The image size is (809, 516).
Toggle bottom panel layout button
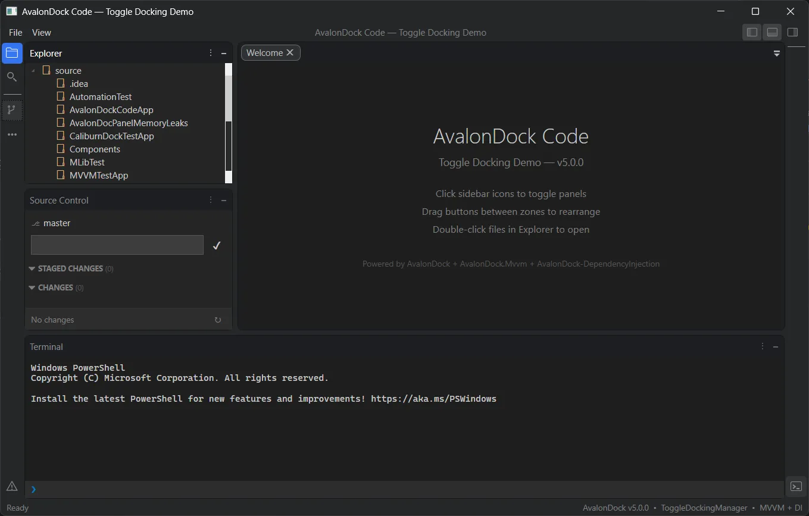pos(772,32)
